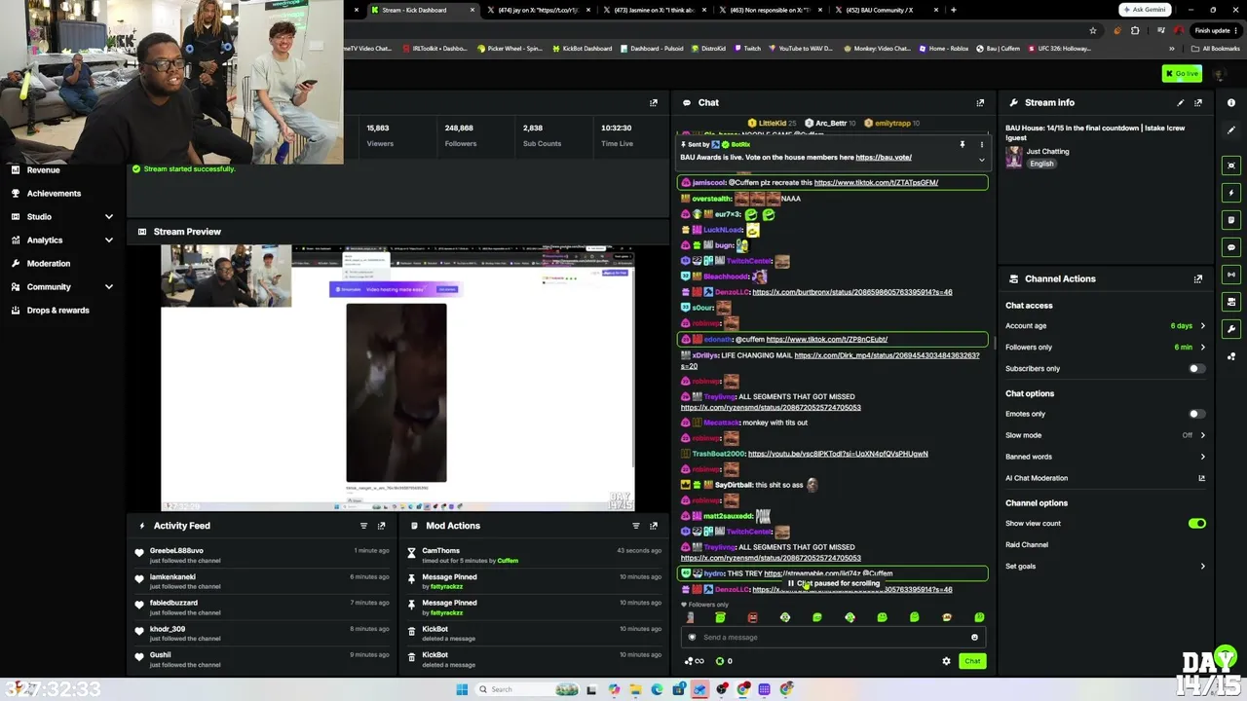1247x701 pixels.
Task: Open Followers only duration setting
Action: [1105, 348]
